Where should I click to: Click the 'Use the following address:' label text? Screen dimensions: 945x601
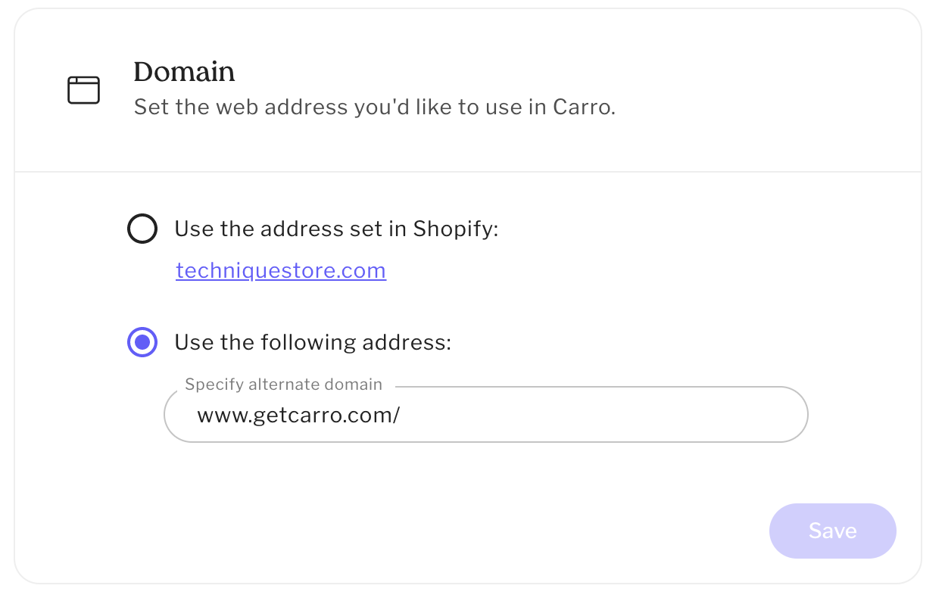coord(313,343)
